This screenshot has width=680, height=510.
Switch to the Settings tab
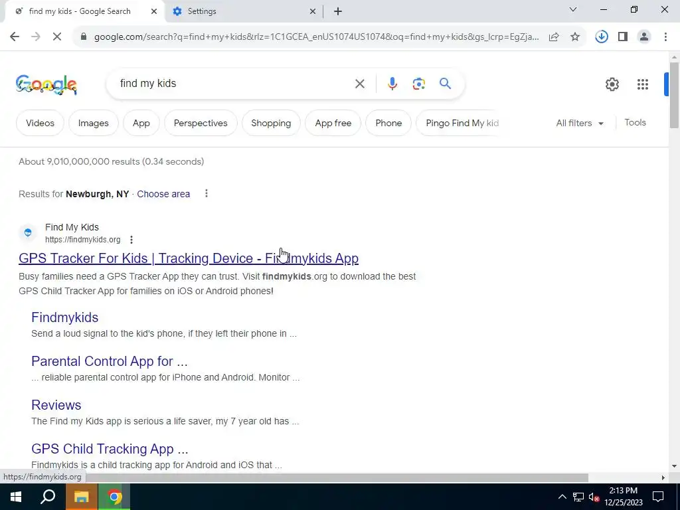(202, 11)
